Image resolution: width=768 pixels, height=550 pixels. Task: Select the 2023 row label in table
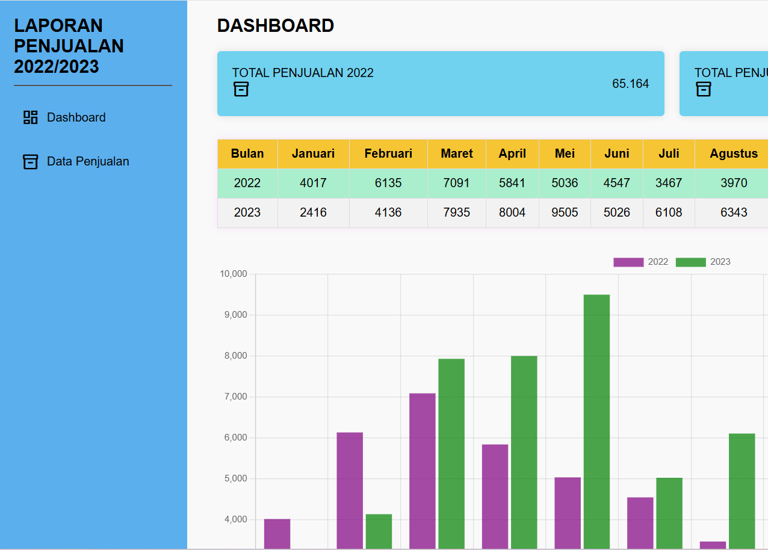247,212
